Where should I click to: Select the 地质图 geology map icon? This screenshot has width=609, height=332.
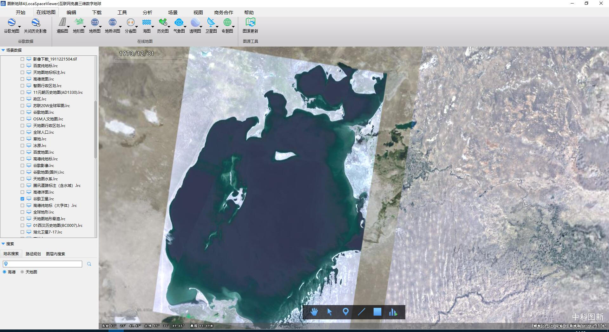95,22
